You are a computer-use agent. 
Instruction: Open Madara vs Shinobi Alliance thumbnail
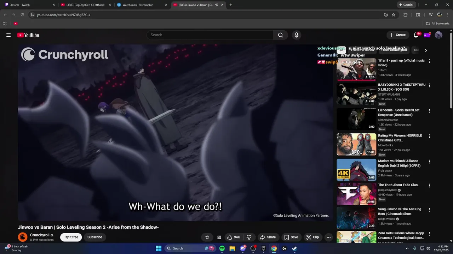(x=356, y=170)
